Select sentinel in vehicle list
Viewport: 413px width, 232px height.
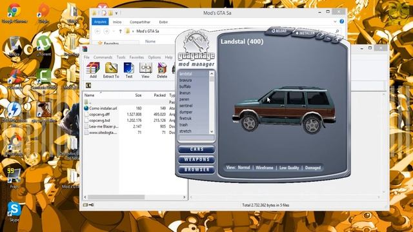pyautogui.click(x=186, y=106)
